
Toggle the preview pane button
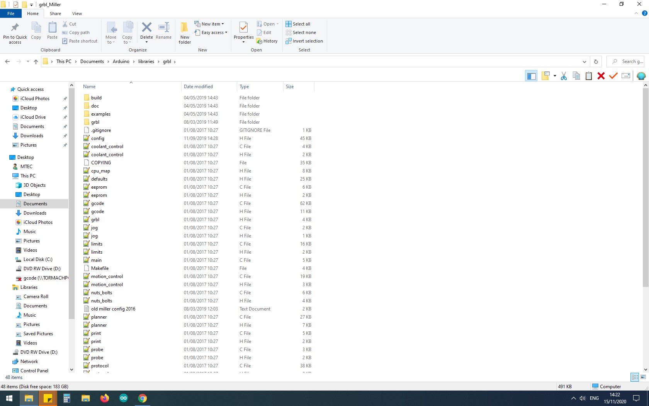coord(531,76)
